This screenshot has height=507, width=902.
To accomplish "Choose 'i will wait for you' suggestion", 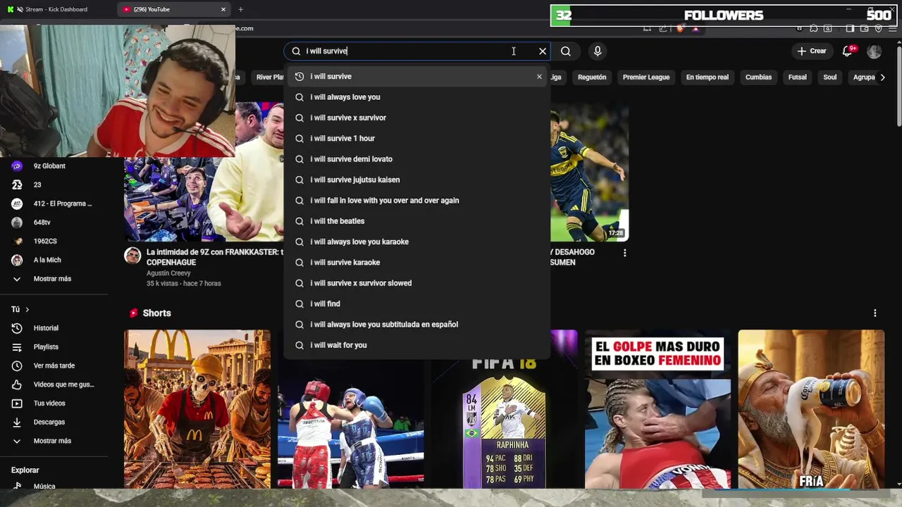I will (x=417, y=345).
